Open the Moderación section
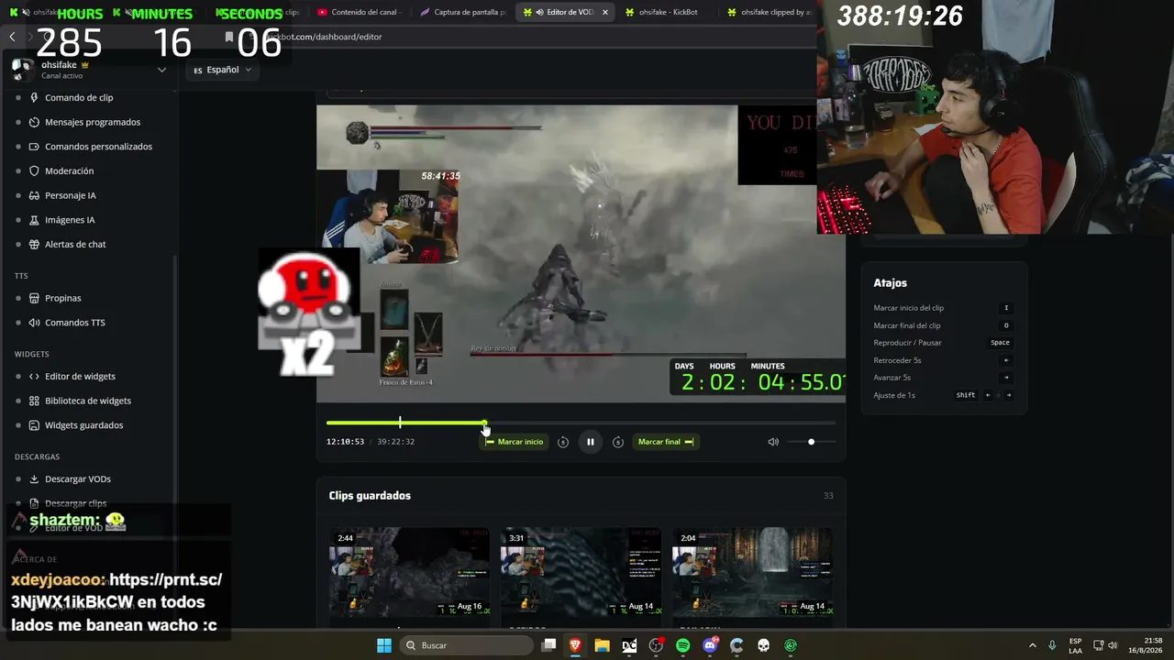This screenshot has height=660, width=1174. (69, 170)
